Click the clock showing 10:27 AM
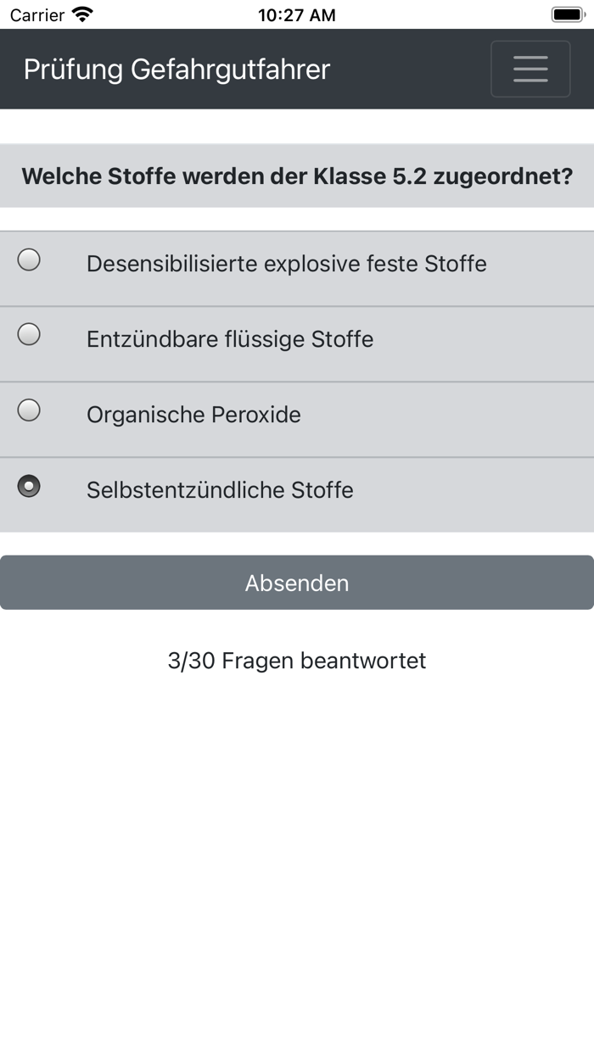The height and width of the screenshot is (1055, 594). (x=297, y=14)
